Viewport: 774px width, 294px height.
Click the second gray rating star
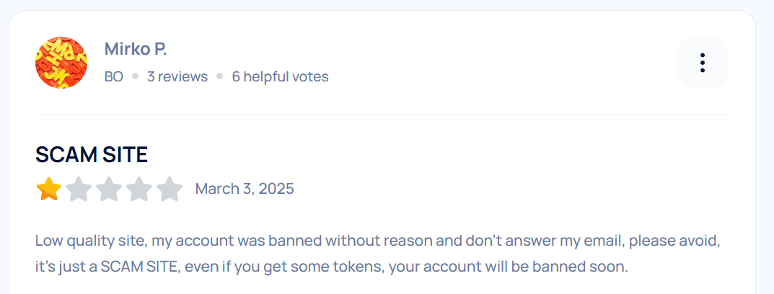point(79,190)
